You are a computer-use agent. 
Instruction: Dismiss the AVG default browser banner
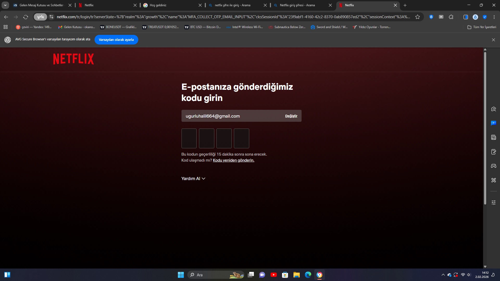pyautogui.click(x=493, y=40)
